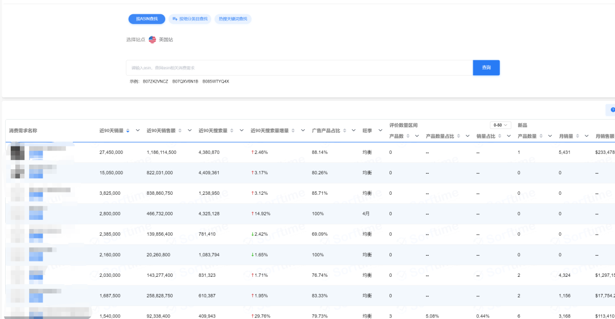Sort by 广告产品占比 sort icon

pos(345,130)
